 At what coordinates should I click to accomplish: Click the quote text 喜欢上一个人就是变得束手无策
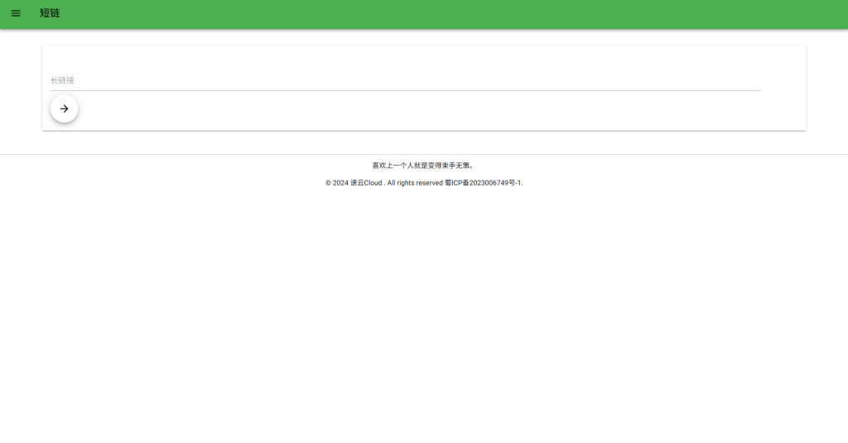422,166
